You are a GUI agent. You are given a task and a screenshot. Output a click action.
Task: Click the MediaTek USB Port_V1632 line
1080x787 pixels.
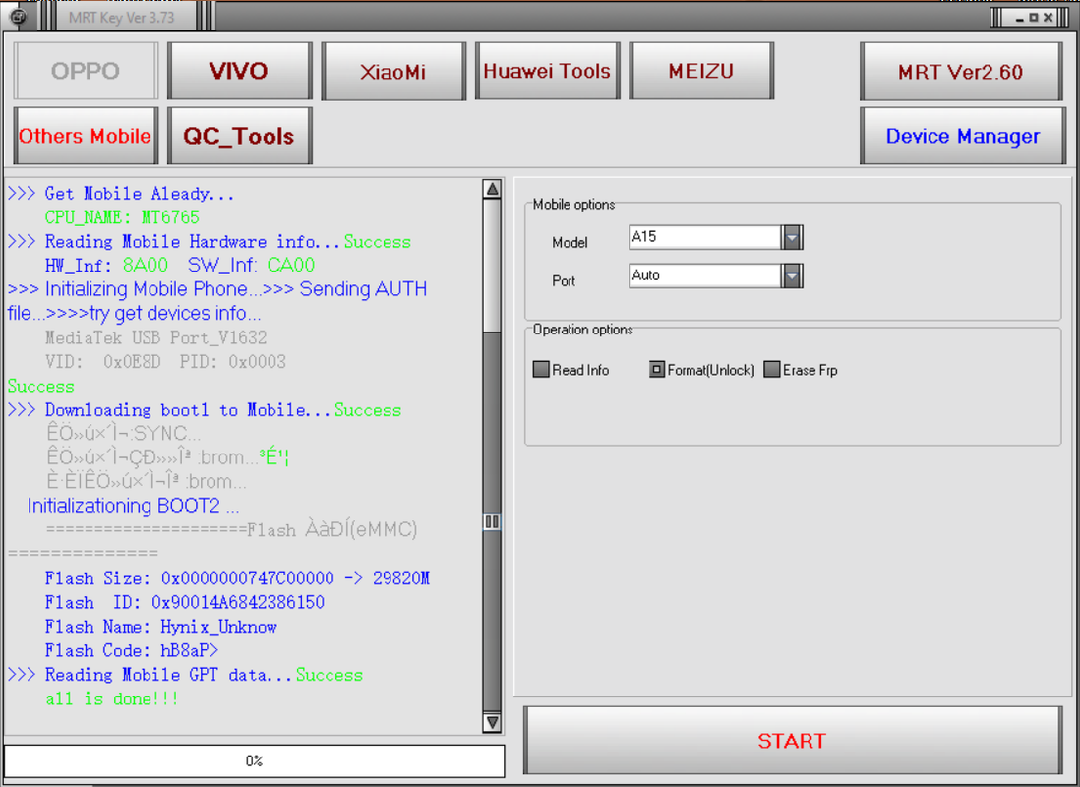(155, 337)
